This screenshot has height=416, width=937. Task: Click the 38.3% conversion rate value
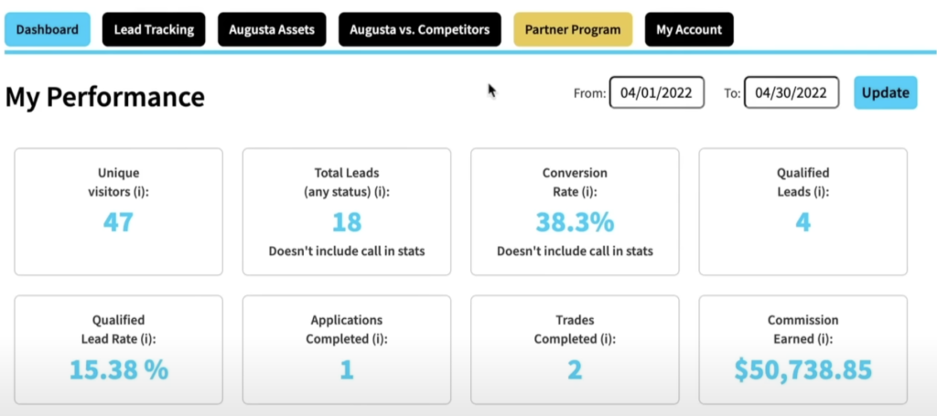575,222
